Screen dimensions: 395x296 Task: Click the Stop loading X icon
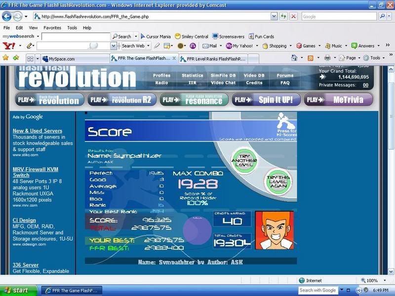[293, 16]
